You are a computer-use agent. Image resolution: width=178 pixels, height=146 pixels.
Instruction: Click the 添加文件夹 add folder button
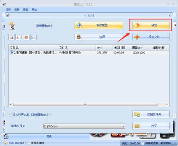coord(151,114)
